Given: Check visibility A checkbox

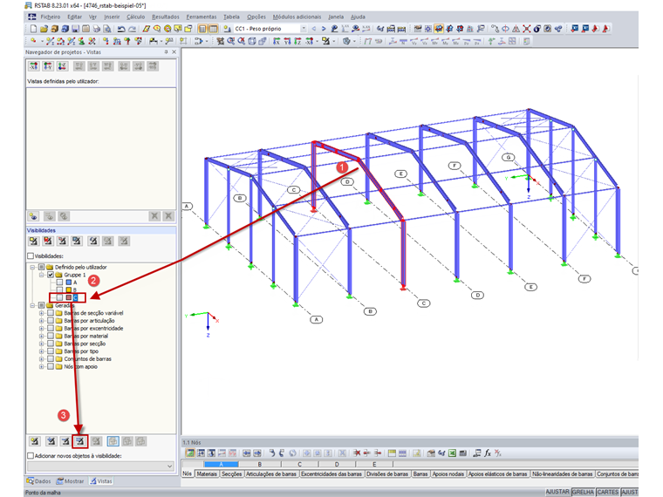Looking at the screenshot, I should (x=59, y=283).
